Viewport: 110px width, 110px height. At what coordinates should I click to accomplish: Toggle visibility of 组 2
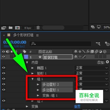(4, 101)
